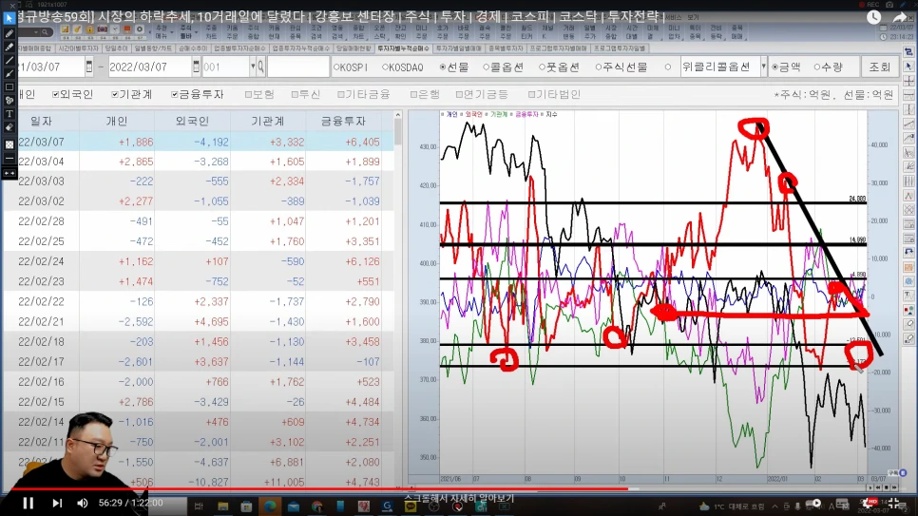Click the swap arrows icon on the right sidebar

908,52
